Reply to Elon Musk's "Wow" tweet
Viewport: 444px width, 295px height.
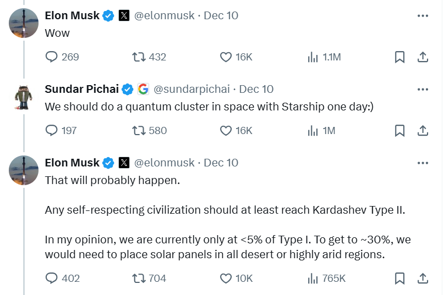click(52, 57)
